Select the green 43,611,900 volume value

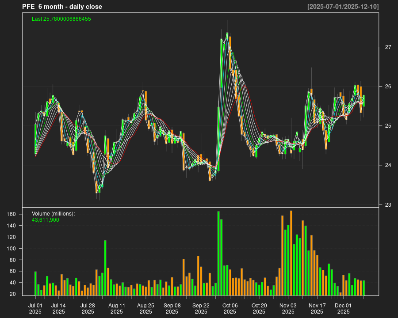point(46,220)
